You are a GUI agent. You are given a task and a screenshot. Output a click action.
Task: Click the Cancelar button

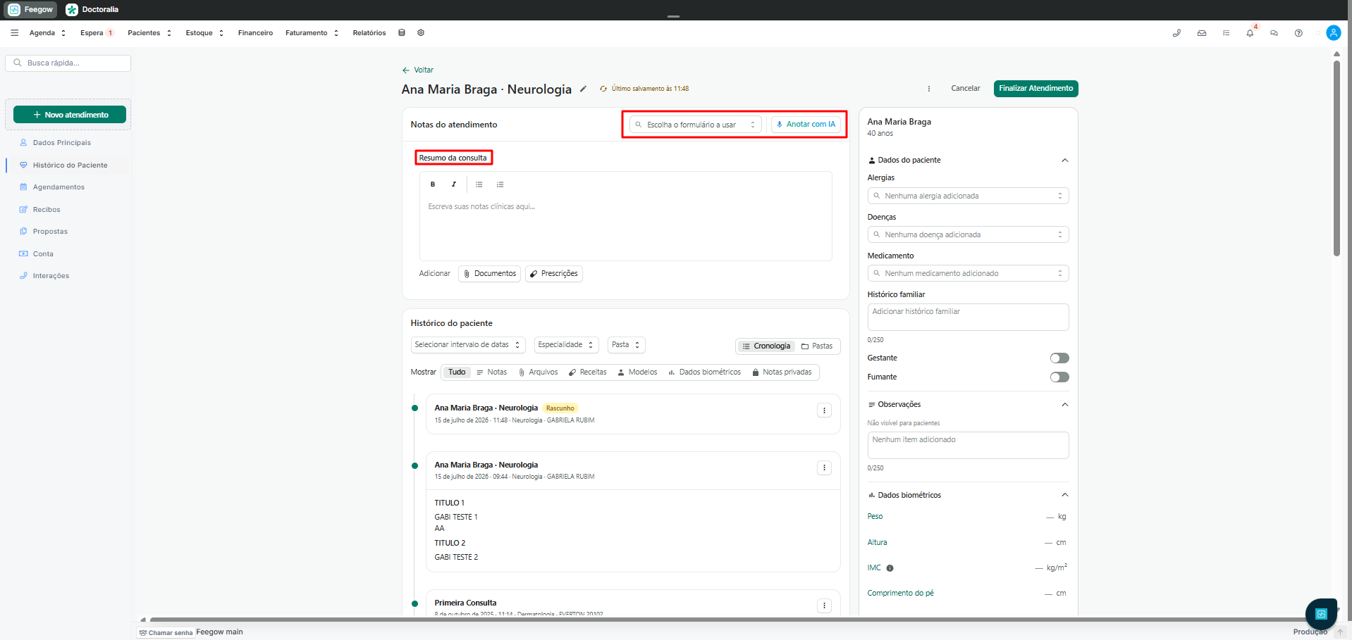[x=966, y=89]
